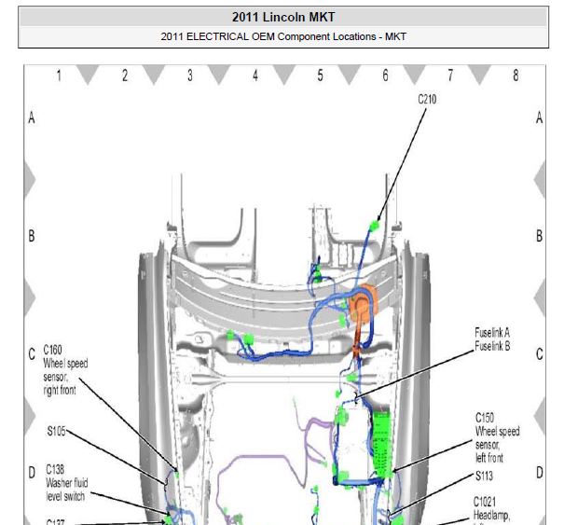Click row letter C on right edge

(539, 354)
